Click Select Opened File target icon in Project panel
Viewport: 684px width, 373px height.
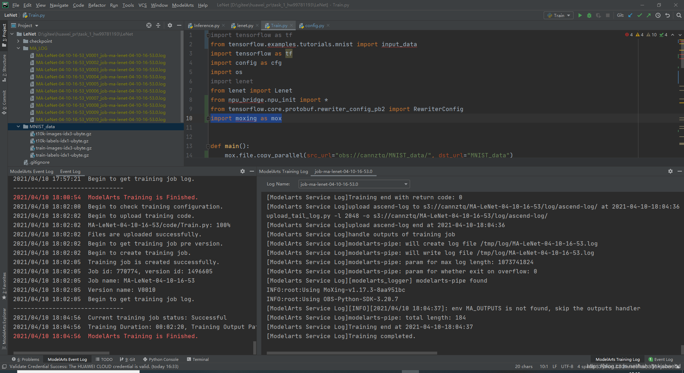point(149,25)
